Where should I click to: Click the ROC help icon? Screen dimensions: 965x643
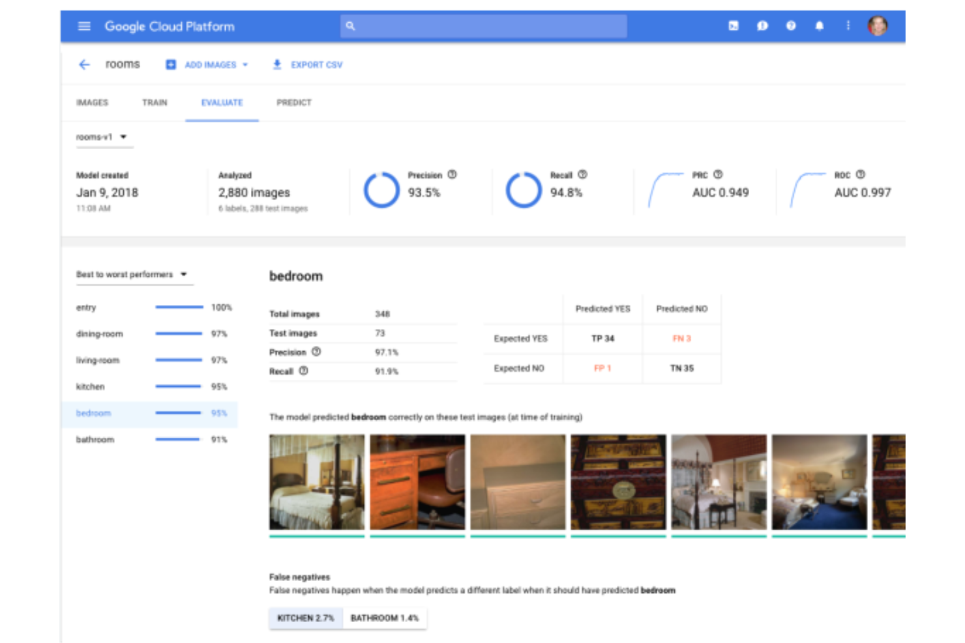pos(859,175)
